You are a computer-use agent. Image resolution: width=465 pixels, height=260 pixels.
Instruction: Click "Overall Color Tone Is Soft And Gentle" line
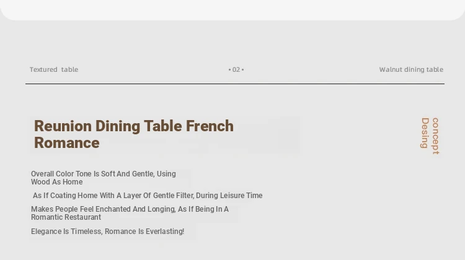104,174
